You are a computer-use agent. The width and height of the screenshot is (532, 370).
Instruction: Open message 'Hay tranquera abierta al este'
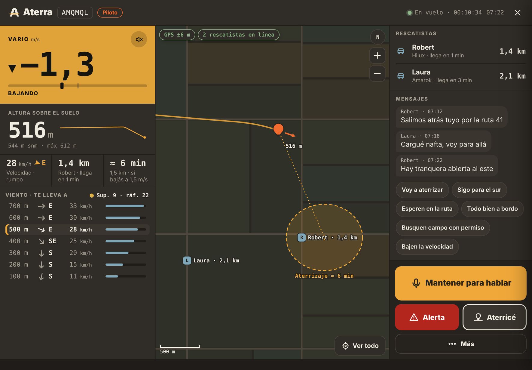(x=447, y=165)
